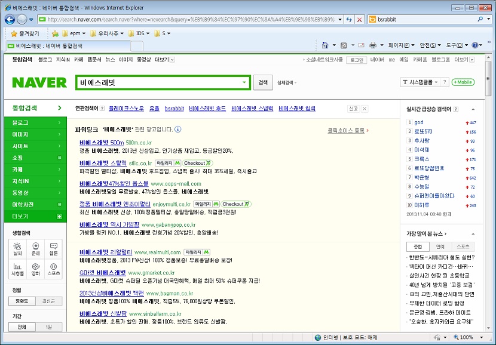Open the blank new tab button
496x345 pixels.
[137, 46]
